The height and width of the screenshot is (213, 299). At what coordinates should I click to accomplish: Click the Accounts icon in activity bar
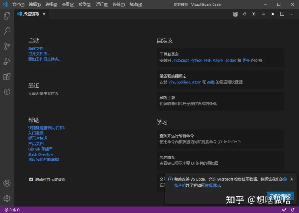tap(7, 183)
